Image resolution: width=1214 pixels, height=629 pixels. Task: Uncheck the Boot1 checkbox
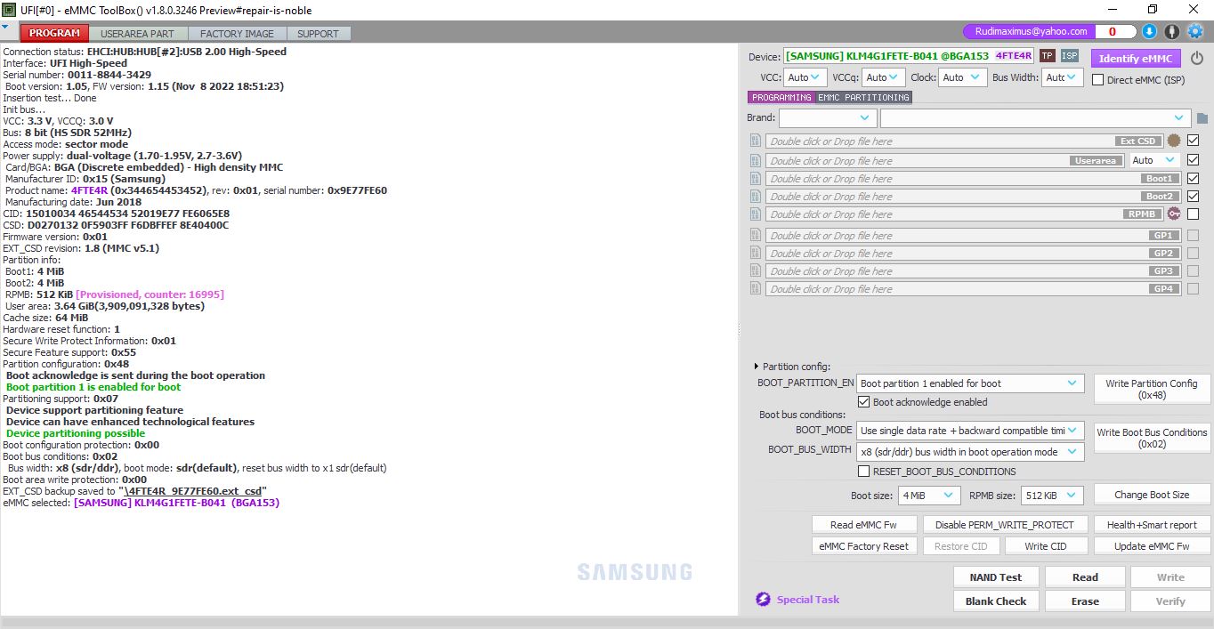[x=1194, y=178]
